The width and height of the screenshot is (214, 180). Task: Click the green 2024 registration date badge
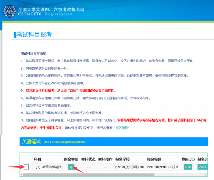tap(203, 167)
